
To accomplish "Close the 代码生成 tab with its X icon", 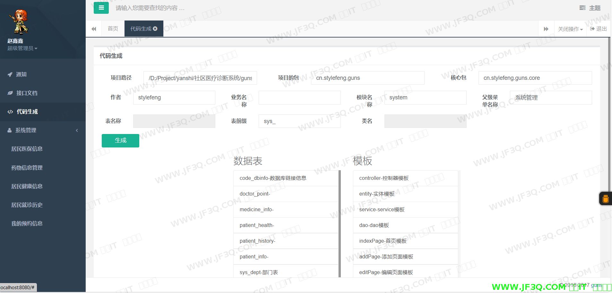I will pyautogui.click(x=155, y=29).
